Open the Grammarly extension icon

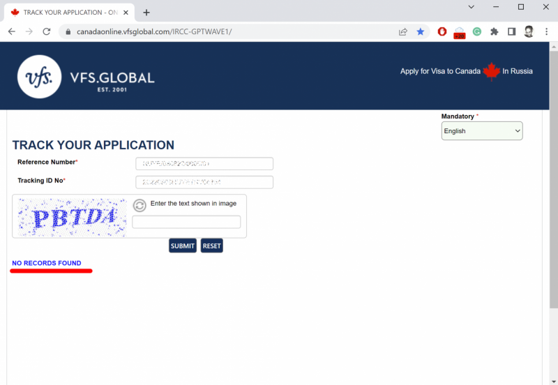click(477, 31)
